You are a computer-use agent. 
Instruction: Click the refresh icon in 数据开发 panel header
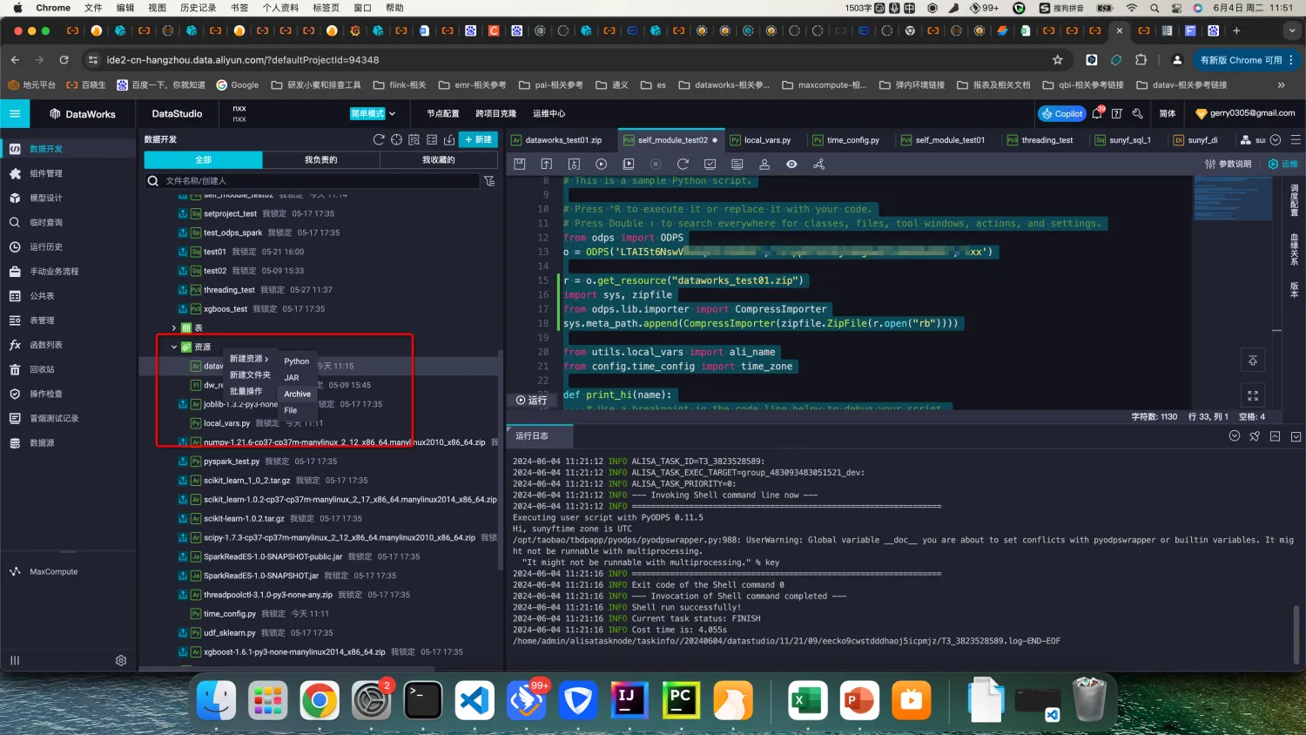click(379, 139)
